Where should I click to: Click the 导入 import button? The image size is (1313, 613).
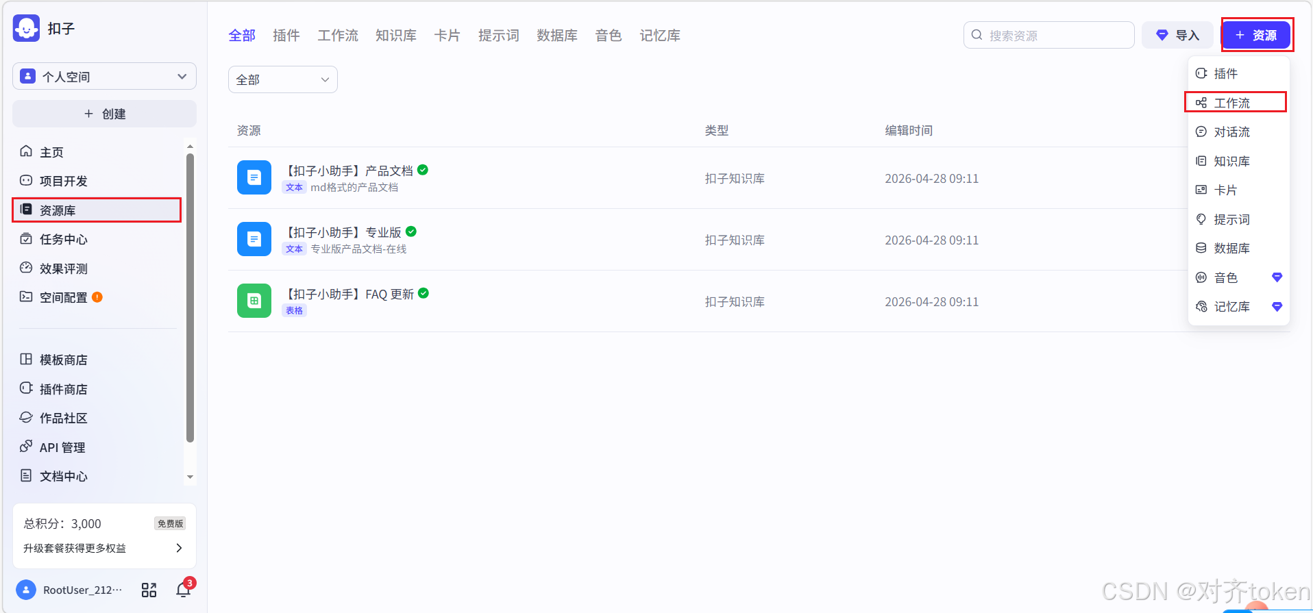[1177, 35]
